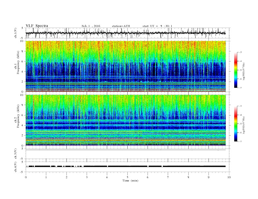Viewport: 258px width, 199px height.
Task: Click time axis tick label "7"
Action: (x=168, y=177)
